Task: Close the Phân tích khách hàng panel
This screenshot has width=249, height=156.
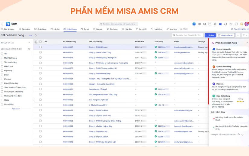Action: coord(247,43)
